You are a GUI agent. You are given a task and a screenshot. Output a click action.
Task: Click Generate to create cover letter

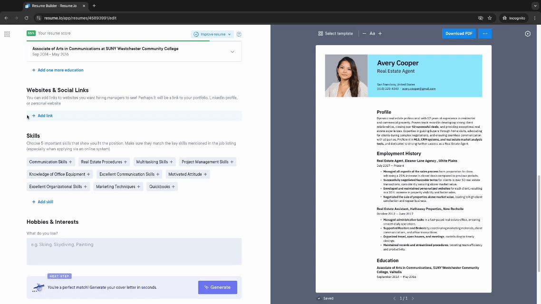pos(217,287)
